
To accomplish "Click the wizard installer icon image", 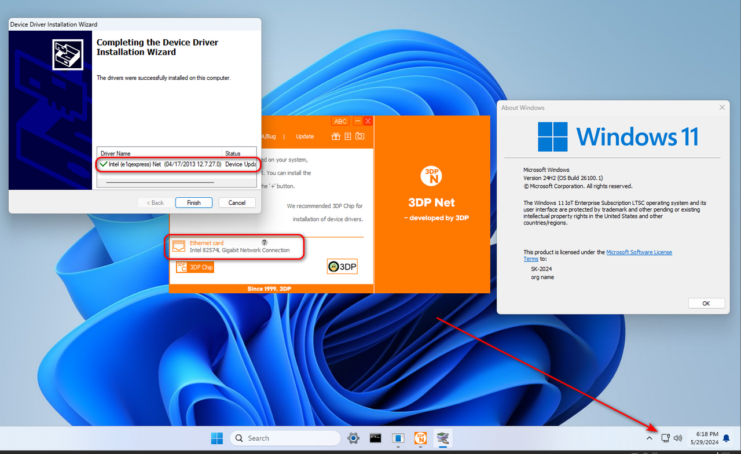I will 68,54.
